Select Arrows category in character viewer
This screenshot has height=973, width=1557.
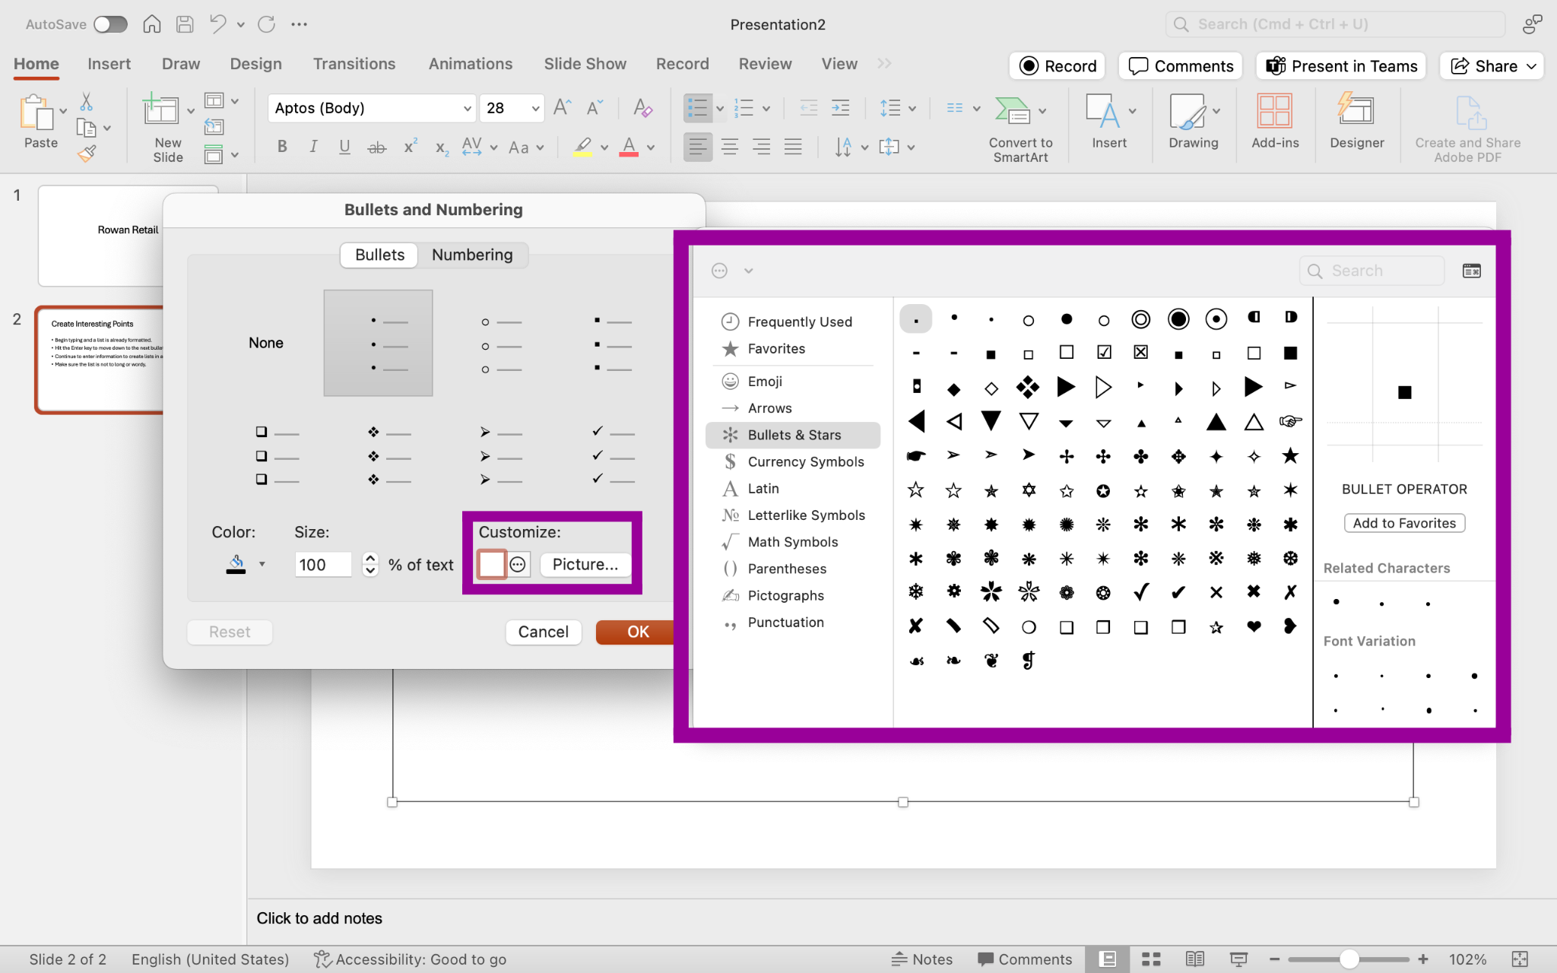click(x=793, y=408)
